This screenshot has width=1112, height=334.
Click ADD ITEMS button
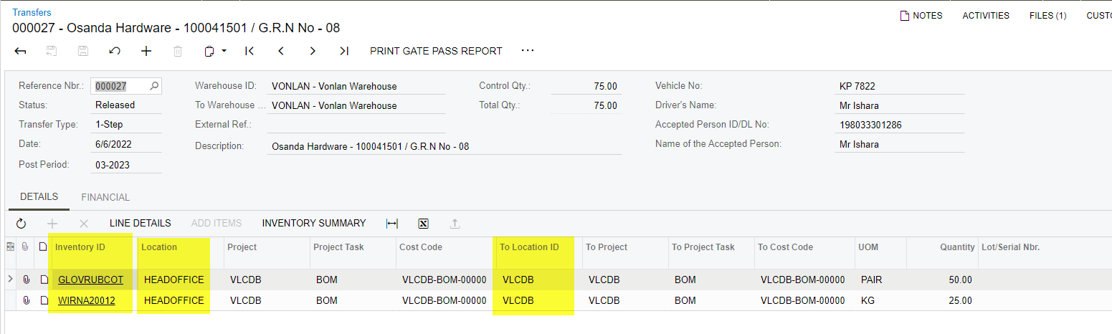pyautogui.click(x=217, y=224)
